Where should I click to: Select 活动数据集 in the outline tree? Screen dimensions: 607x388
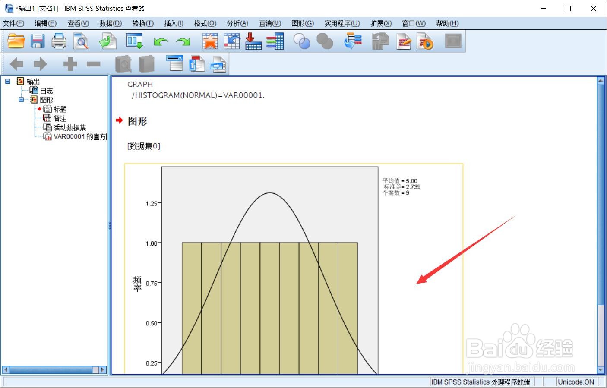tap(70, 127)
